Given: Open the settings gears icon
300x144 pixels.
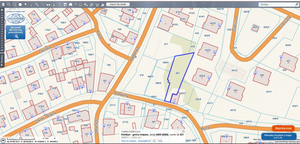Looking at the screenshot, I should [86, 4].
